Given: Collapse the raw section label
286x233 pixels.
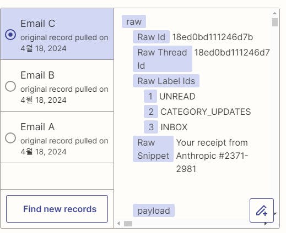Looking at the screenshot, I should click(134, 21).
